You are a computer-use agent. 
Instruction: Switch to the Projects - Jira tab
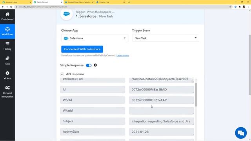tap(111, 2)
